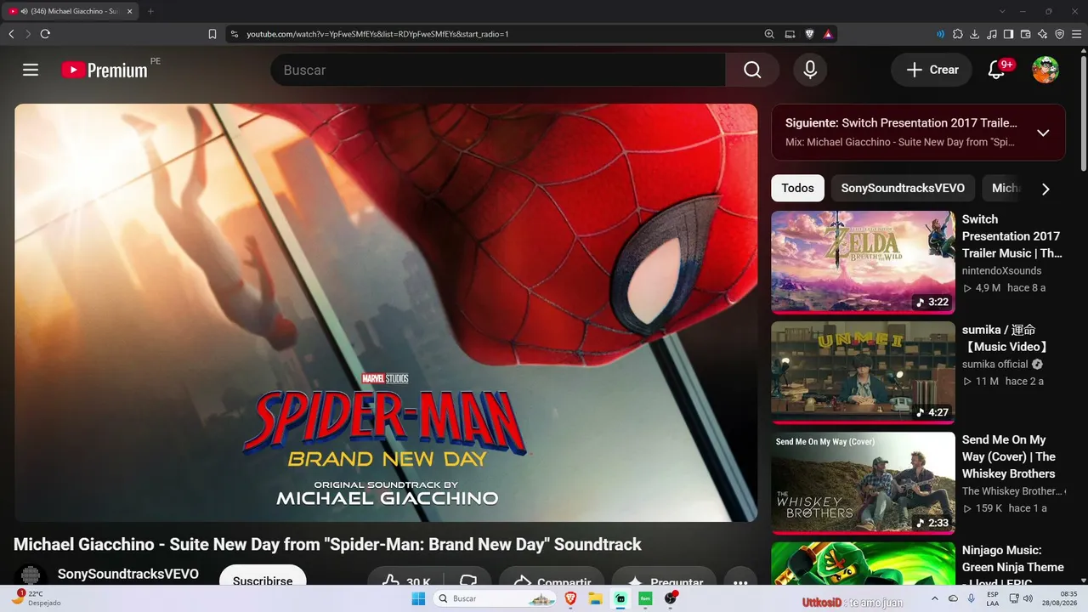Open Brave browser from the taskbar
This screenshot has height=612, width=1088.
570,598
